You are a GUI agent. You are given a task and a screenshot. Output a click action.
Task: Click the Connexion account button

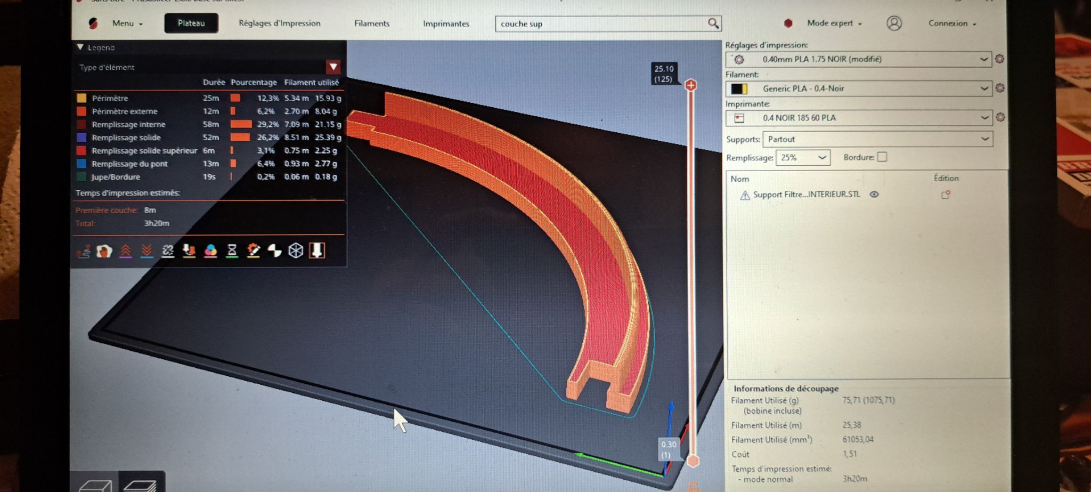pos(952,23)
